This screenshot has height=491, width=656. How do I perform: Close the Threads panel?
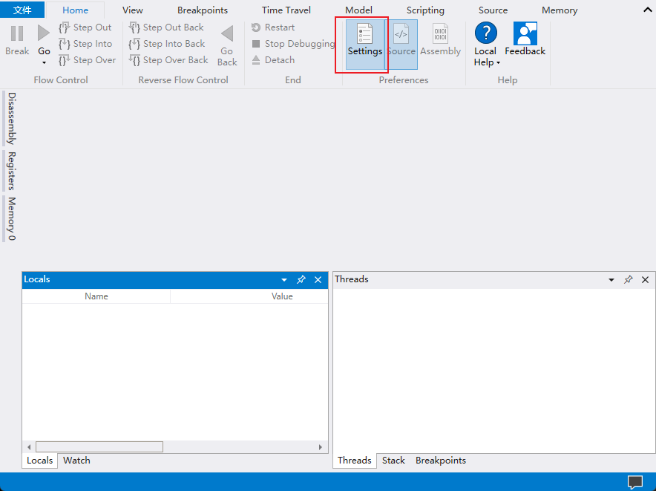[645, 280]
